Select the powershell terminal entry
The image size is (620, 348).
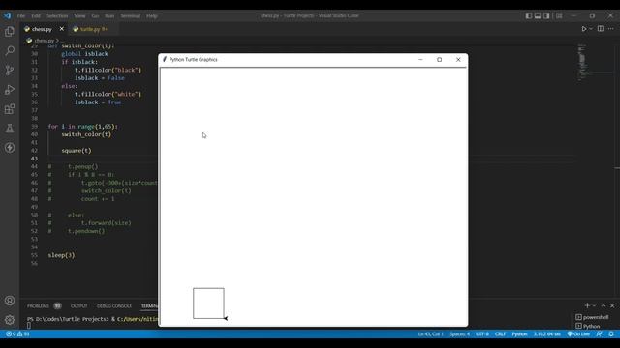[592, 317]
